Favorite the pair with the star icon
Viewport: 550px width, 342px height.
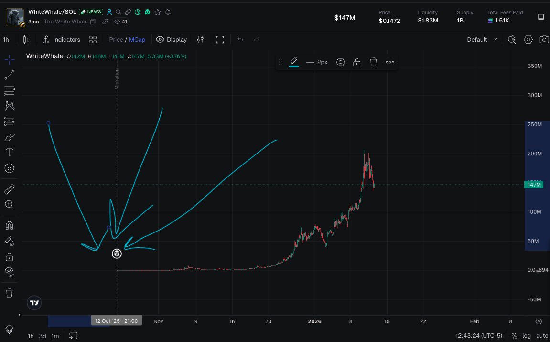tap(158, 12)
